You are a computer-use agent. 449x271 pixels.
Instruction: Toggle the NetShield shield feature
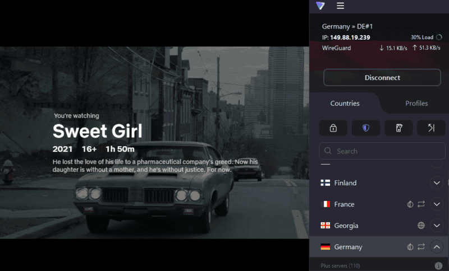tap(366, 128)
